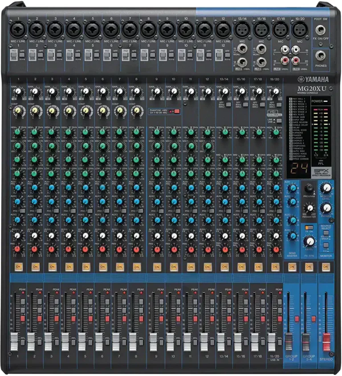
Task: Click the FX RTN LEVEL knob
Action: (310, 241)
